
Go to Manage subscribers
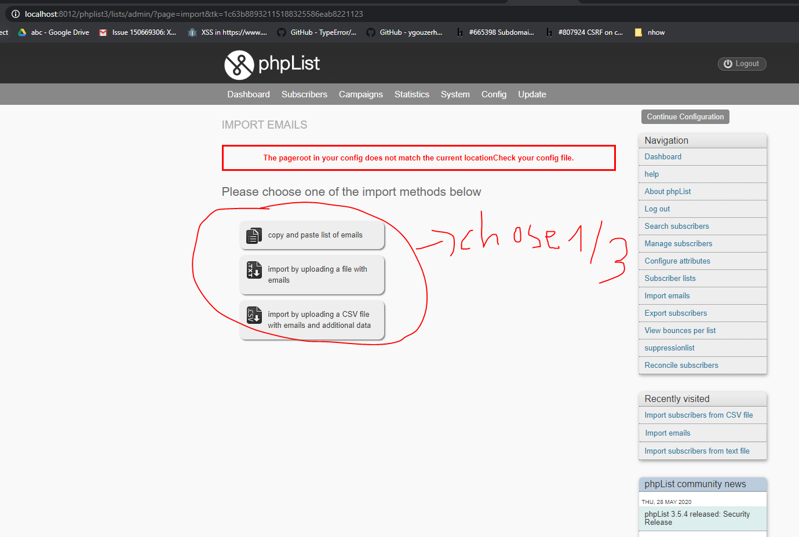pos(678,244)
